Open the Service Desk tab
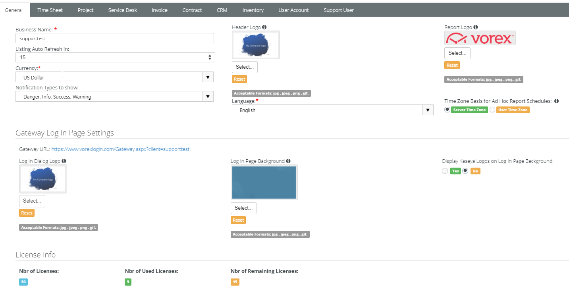569x286 pixels. pos(122,10)
